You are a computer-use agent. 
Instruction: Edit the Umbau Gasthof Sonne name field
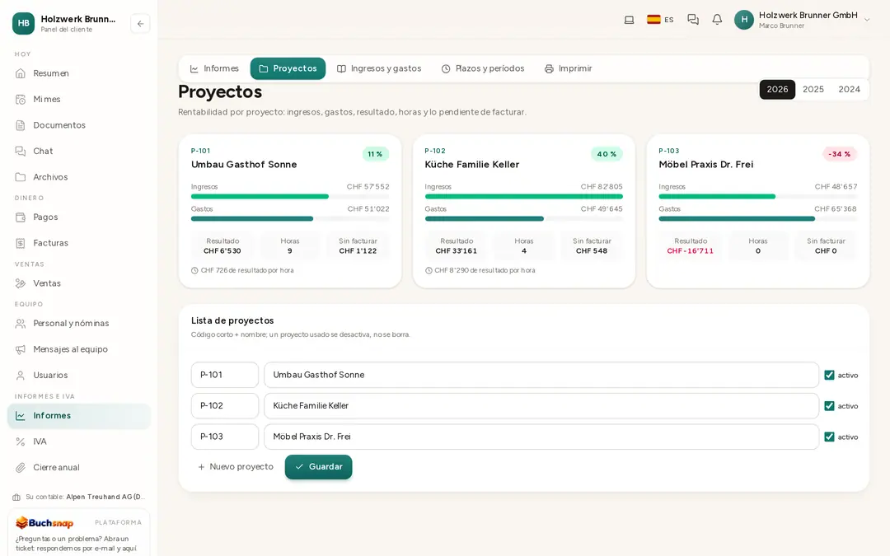point(541,375)
